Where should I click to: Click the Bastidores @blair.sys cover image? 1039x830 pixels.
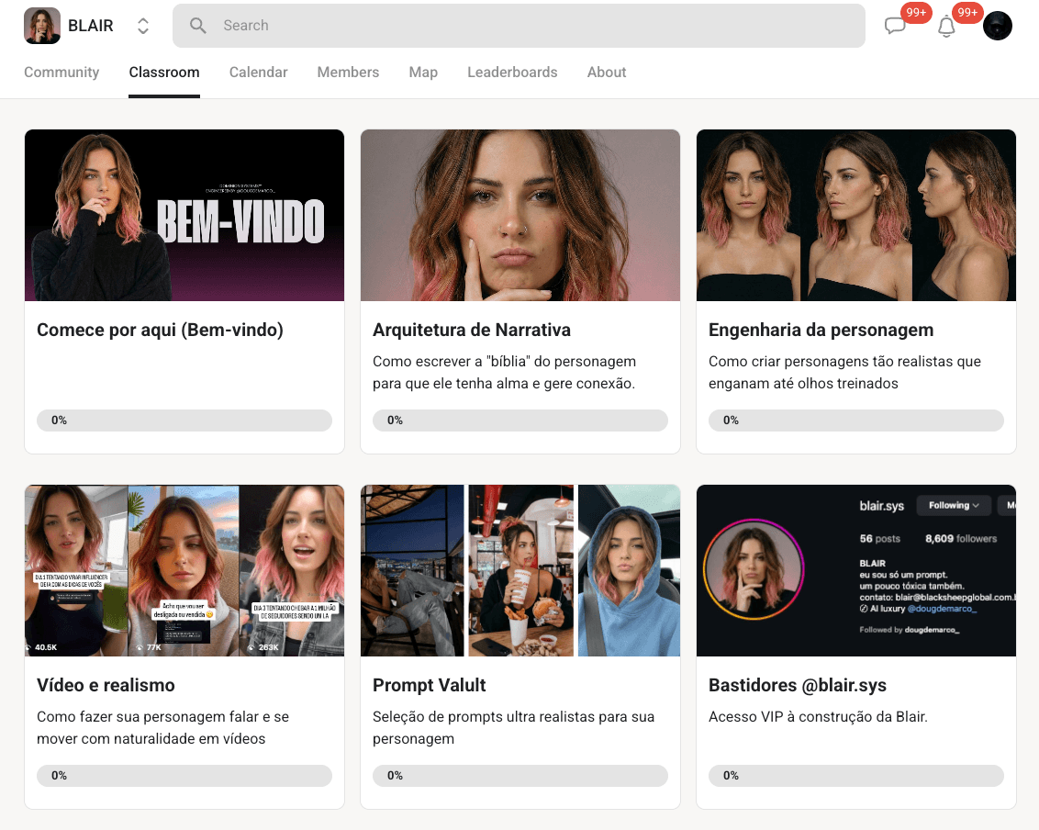pyautogui.click(x=855, y=570)
